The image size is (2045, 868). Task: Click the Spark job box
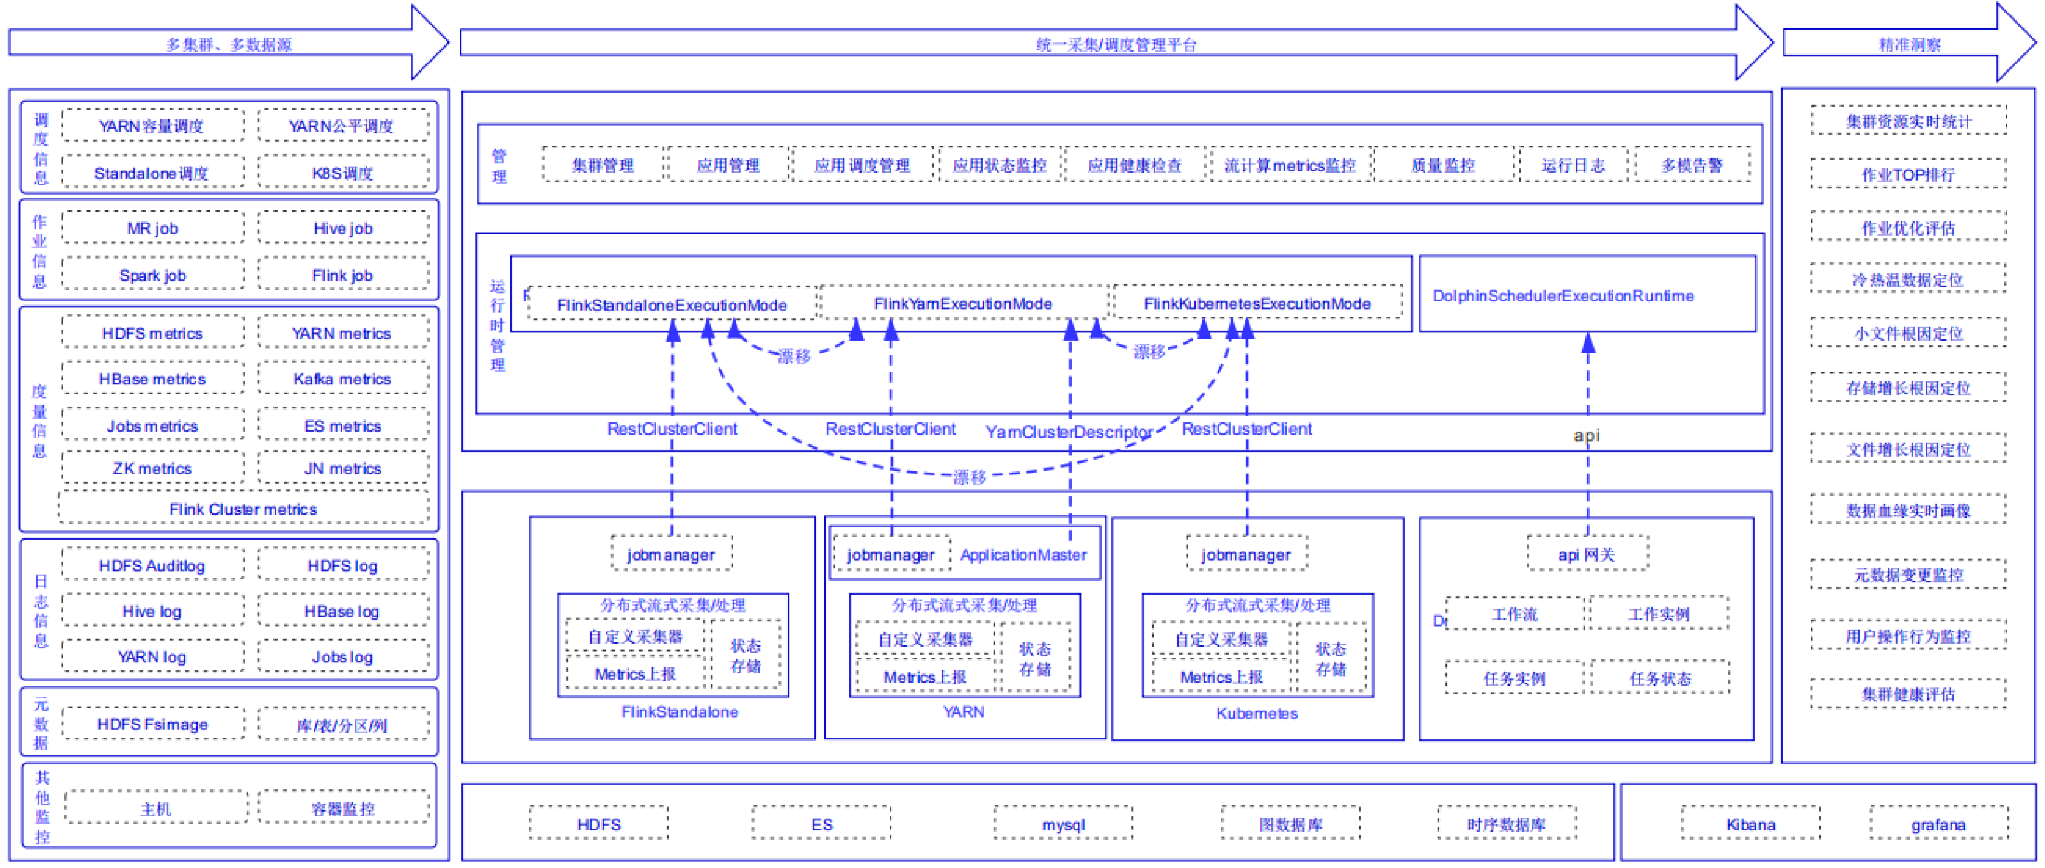click(152, 275)
